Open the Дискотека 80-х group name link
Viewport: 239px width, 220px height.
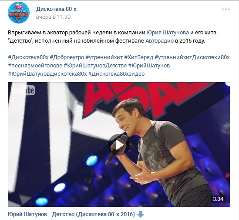[x=56, y=9]
